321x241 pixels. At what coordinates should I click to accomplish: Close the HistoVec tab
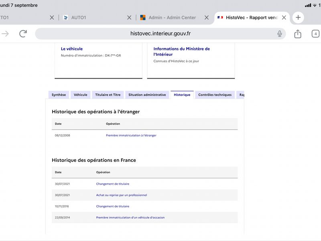pos(284,18)
